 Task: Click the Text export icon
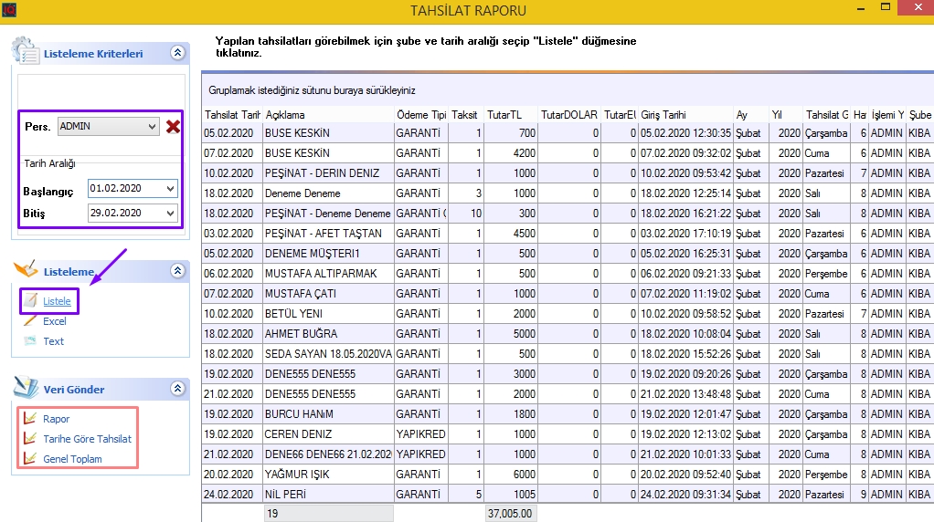click(x=29, y=341)
